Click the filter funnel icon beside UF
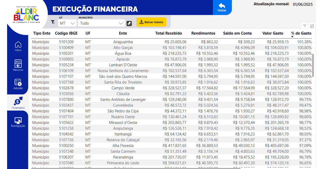Viewport: 321px width, 169px height. (53, 22)
